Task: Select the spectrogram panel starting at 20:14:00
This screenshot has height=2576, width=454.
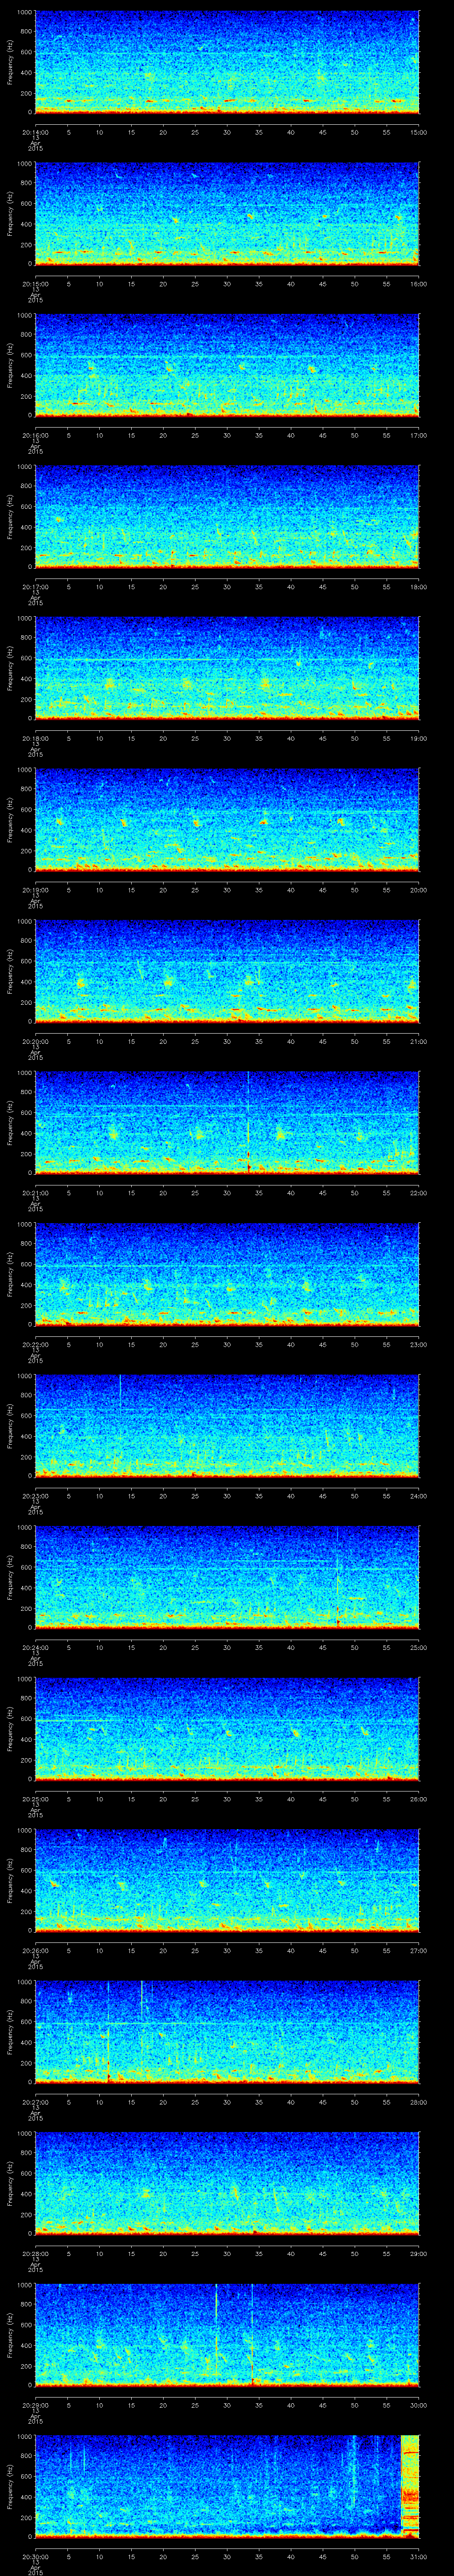Action: (227, 62)
